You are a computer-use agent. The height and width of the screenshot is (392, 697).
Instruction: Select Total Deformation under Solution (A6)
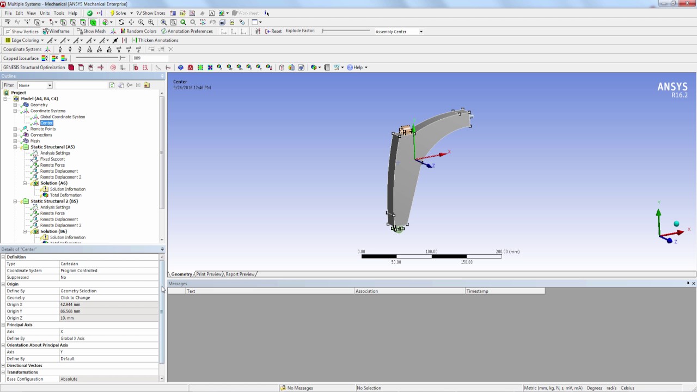[x=65, y=195]
